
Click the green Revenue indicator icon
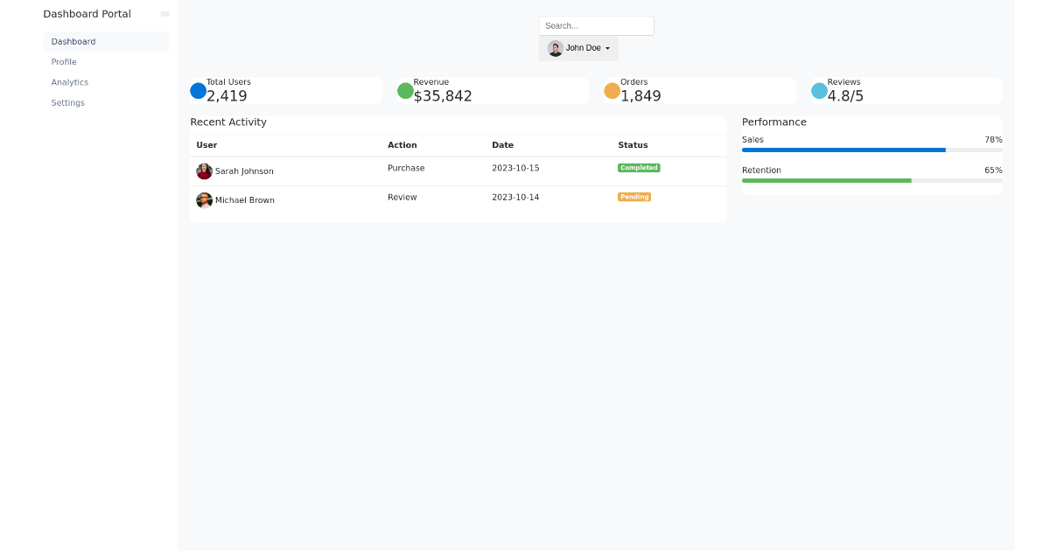(404, 90)
